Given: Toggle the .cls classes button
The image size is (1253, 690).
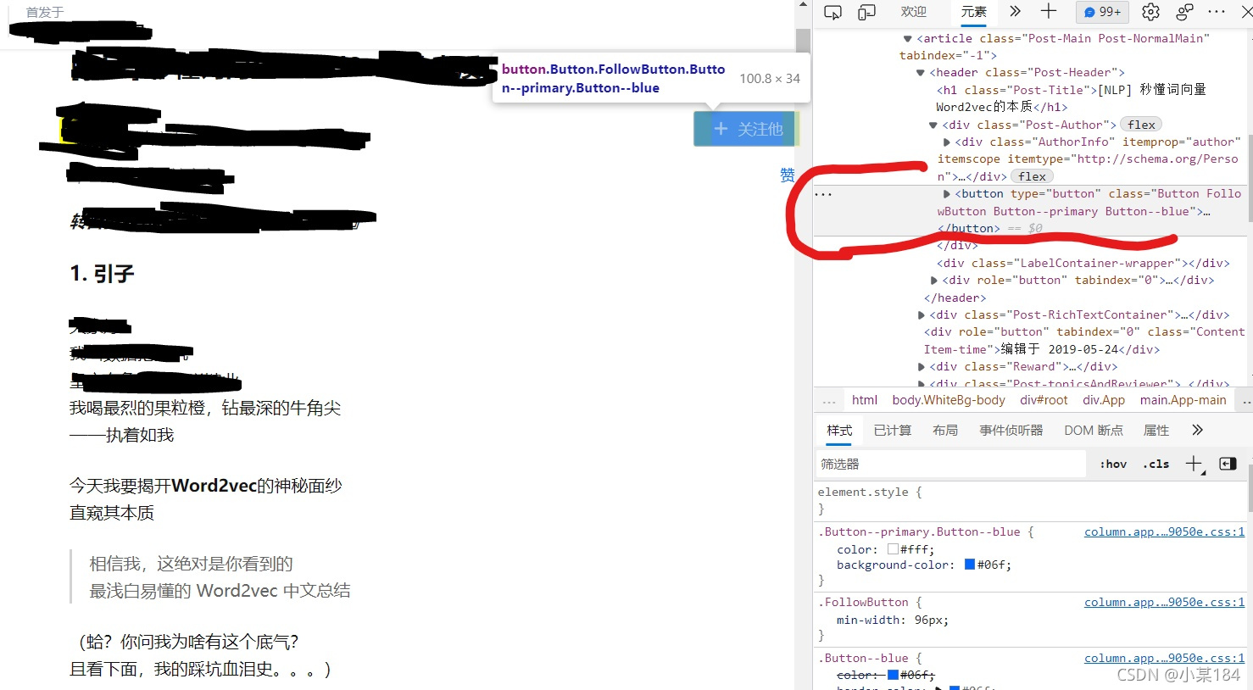Looking at the screenshot, I should coord(1156,464).
